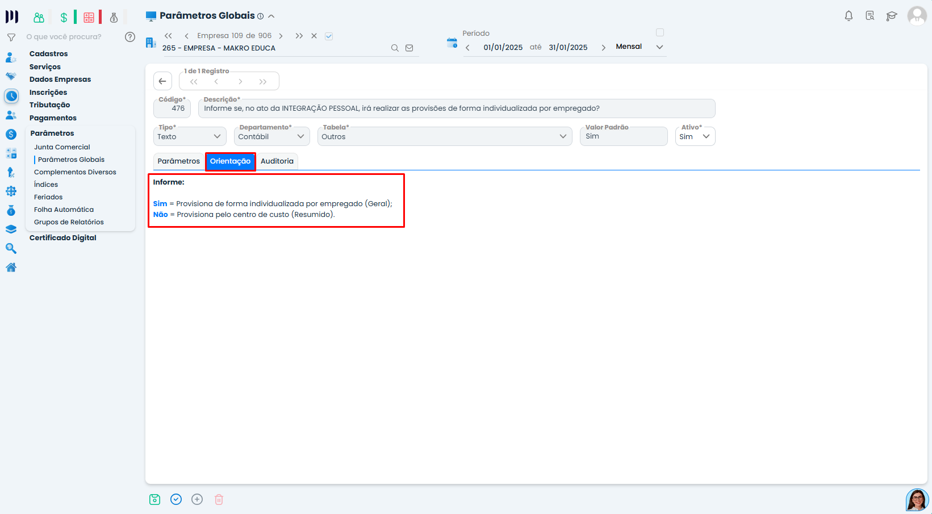Toggle the checkbox above the Período selector
Screen dimensions: 932x514
click(659, 32)
